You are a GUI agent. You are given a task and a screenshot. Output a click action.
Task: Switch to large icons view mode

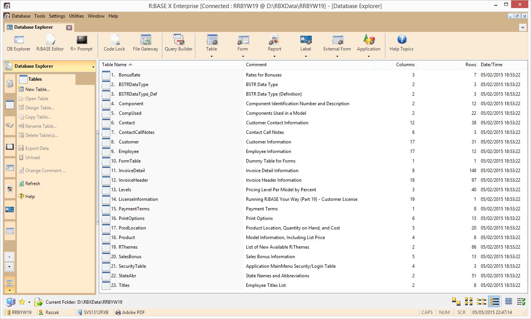click(x=456, y=301)
